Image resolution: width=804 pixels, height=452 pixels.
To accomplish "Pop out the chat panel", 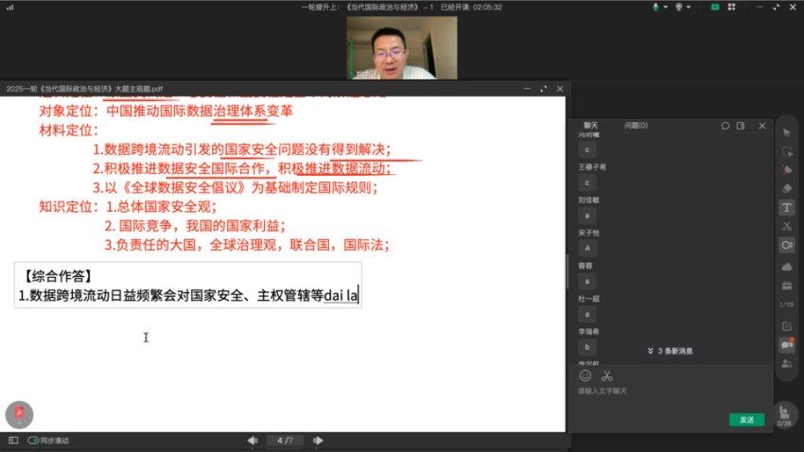I will 741,126.
